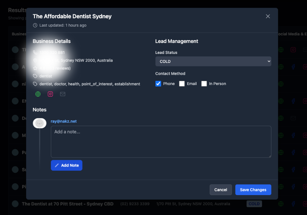This screenshot has width=307, height=215.
Task: Open the green website globe icon in Business Details
Action: [38, 94]
